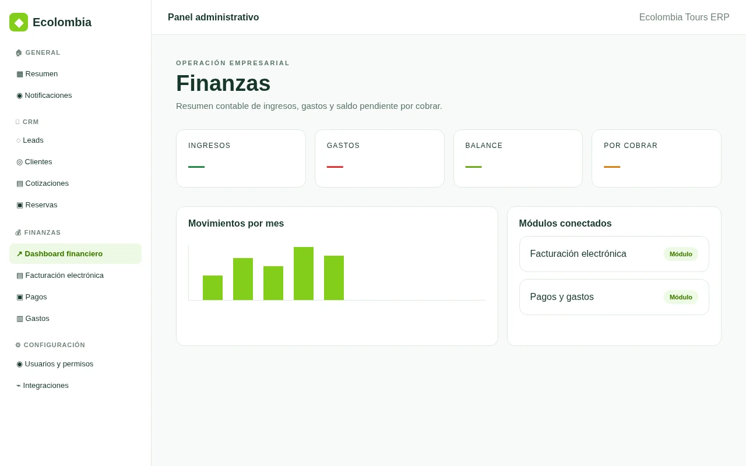
Task: Click the Panel administrativo header title
Action: point(213,17)
